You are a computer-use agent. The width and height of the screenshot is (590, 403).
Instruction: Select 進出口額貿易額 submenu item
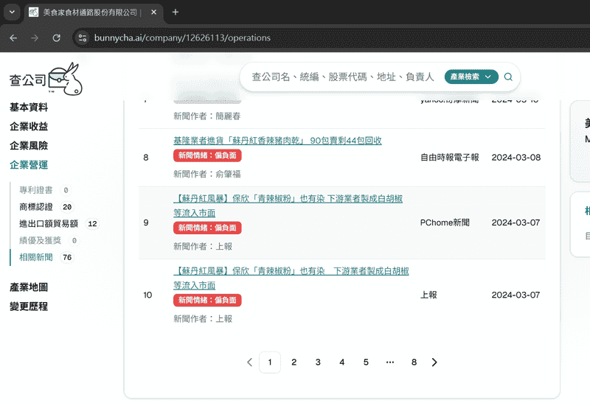point(49,224)
